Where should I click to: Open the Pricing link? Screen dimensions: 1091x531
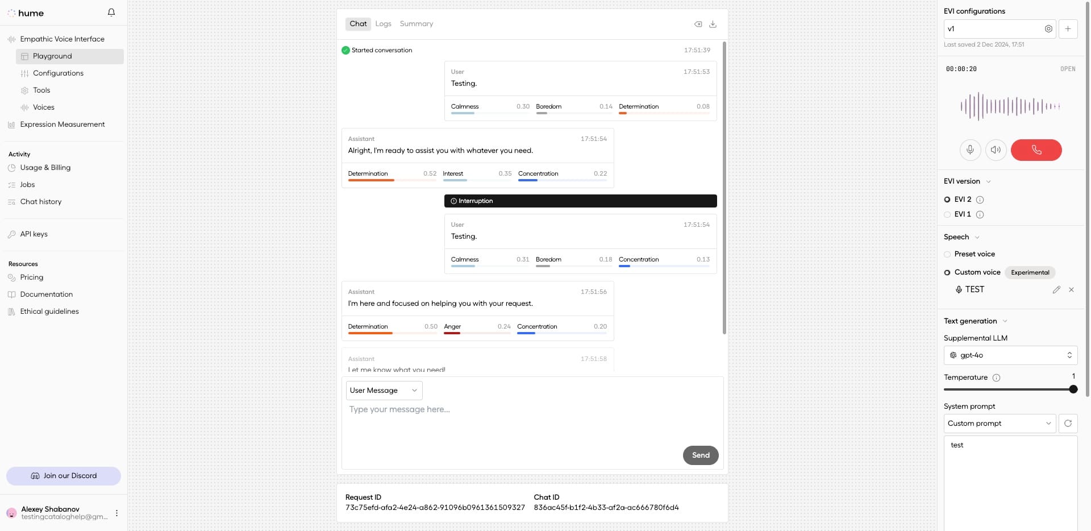[32, 277]
